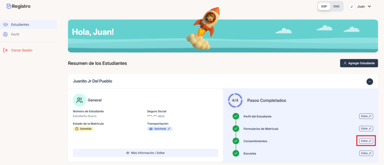Click the graduation cap Estudiantes icon
The height and width of the screenshot is (165, 384).
(5, 24)
